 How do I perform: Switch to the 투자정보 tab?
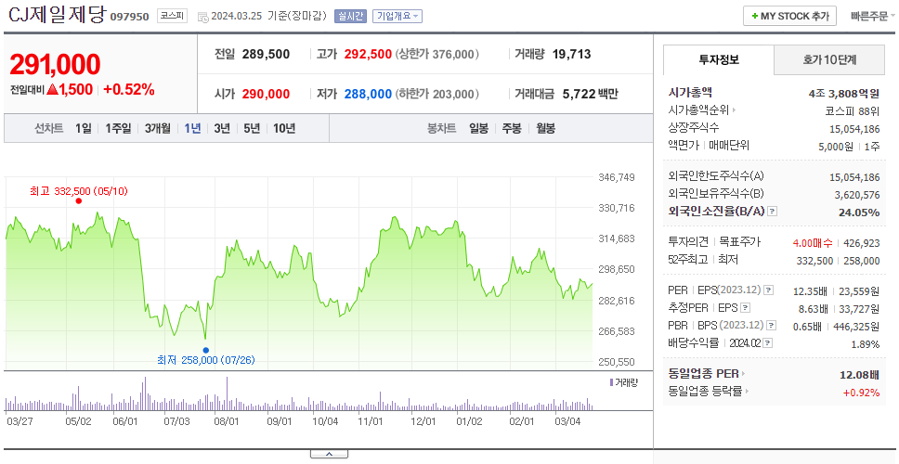719,59
